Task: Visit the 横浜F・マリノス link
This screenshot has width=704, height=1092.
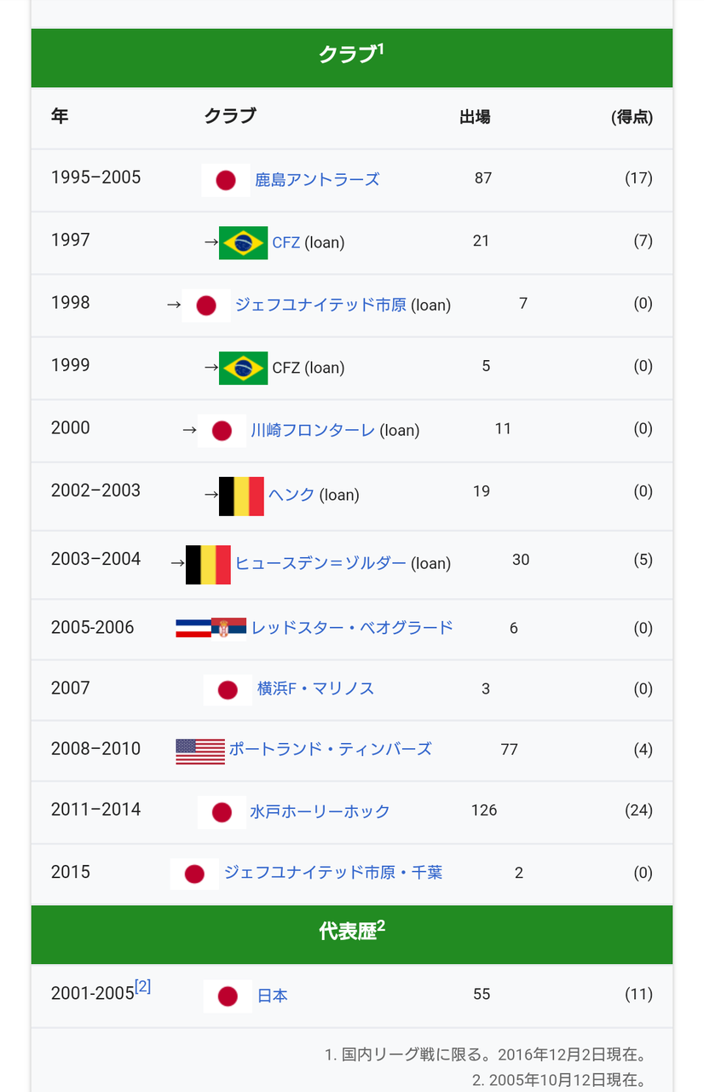Action: pyautogui.click(x=316, y=689)
